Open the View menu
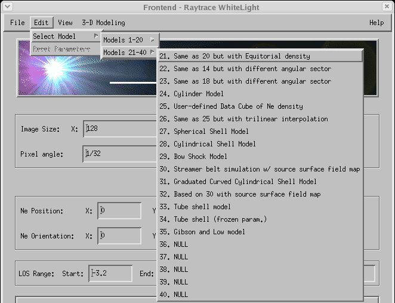Image resolution: width=395 pixels, height=303 pixels. (65, 23)
